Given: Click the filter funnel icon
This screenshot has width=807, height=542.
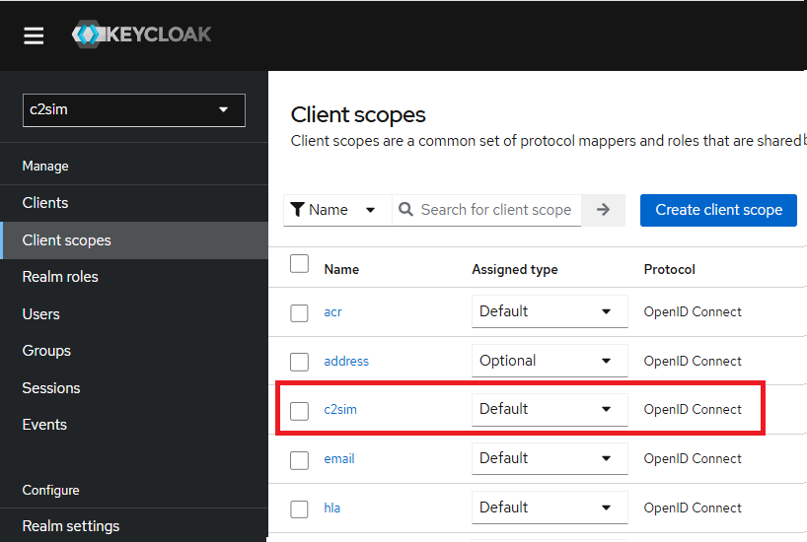Looking at the screenshot, I should (297, 210).
